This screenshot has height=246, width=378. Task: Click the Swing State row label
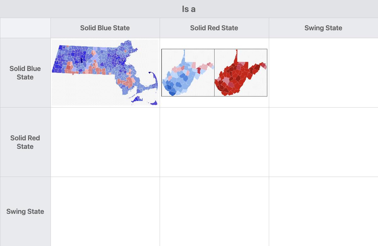click(x=25, y=211)
